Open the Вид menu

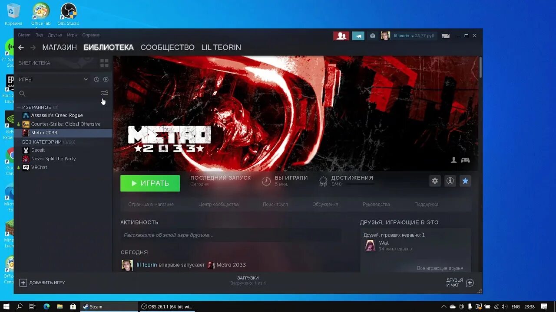pyautogui.click(x=39, y=35)
